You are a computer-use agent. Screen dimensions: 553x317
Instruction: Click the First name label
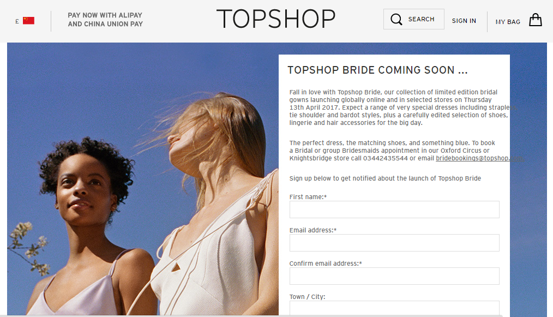coord(308,197)
